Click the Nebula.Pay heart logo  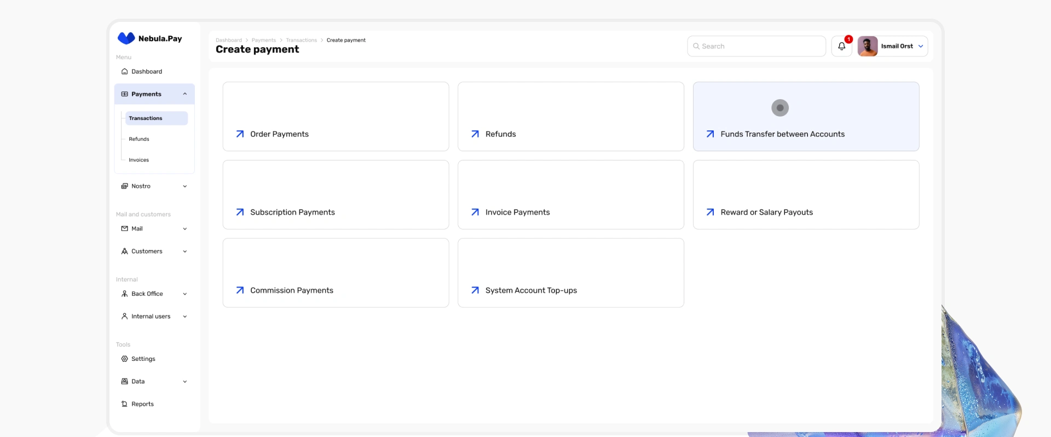[x=126, y=38]
